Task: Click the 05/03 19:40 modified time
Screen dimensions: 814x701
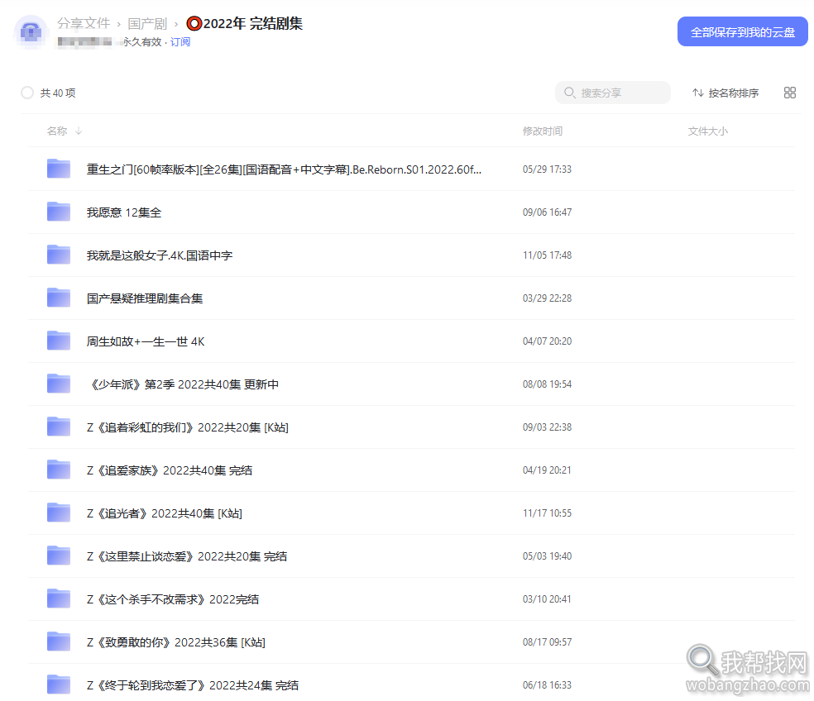Action: (547, 557)
